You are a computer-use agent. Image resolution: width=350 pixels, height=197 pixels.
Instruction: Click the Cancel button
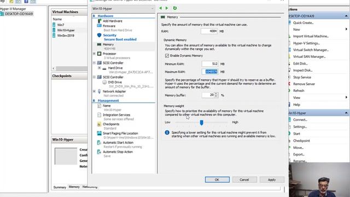[x=244, y=179]
